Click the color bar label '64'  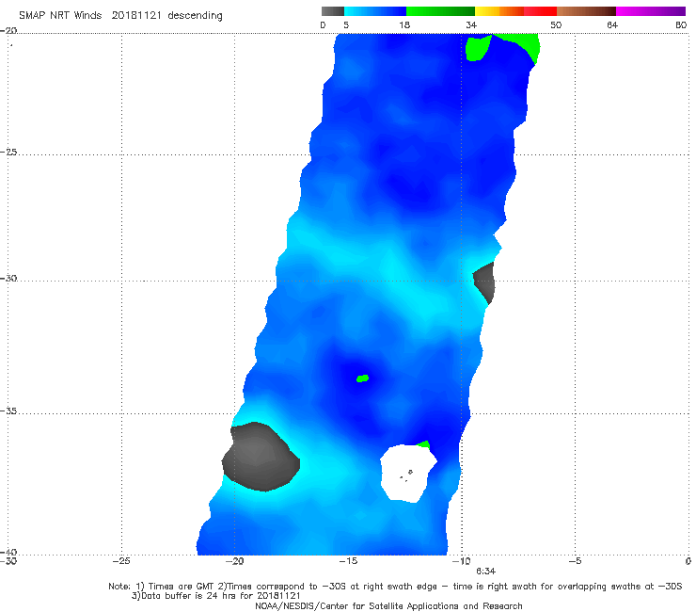tap(612, 24)
